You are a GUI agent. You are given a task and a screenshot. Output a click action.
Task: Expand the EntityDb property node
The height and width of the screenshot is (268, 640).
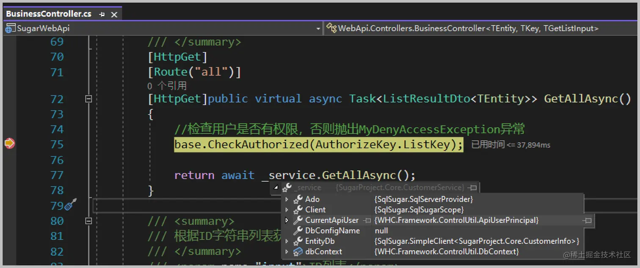tap(287, 241)
